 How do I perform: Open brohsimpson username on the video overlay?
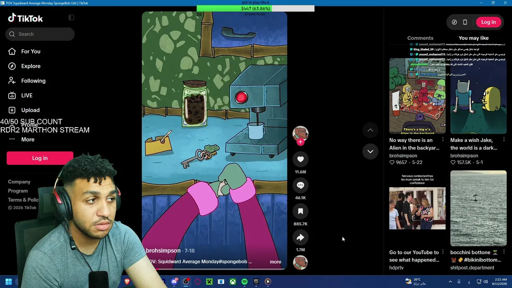[163, 250]
